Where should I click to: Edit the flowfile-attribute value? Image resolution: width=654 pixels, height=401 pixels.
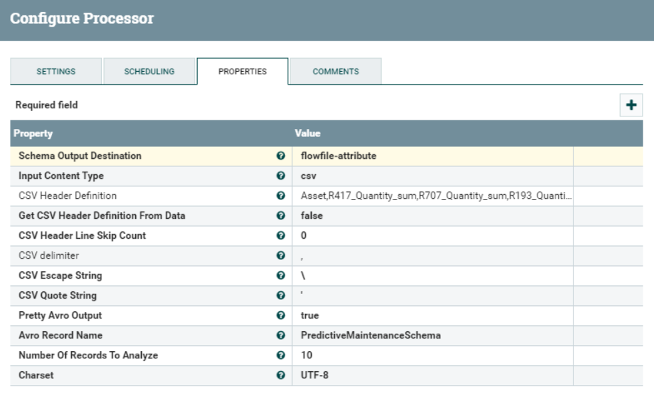[432, 156]
